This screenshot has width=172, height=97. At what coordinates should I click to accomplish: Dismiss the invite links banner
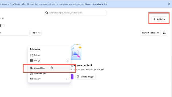[169, 4]
